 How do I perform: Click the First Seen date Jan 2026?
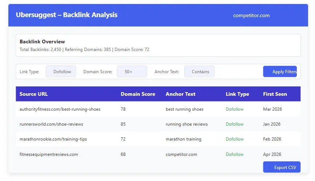[272, 124]
